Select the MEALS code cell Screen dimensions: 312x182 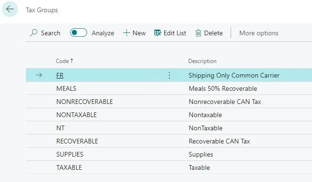tap(66, 88)
